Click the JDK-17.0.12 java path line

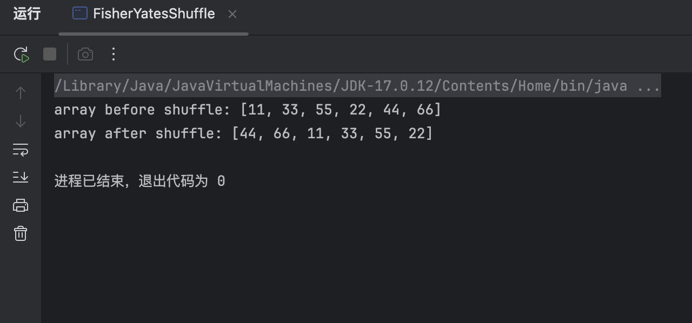tap(341, 86)
